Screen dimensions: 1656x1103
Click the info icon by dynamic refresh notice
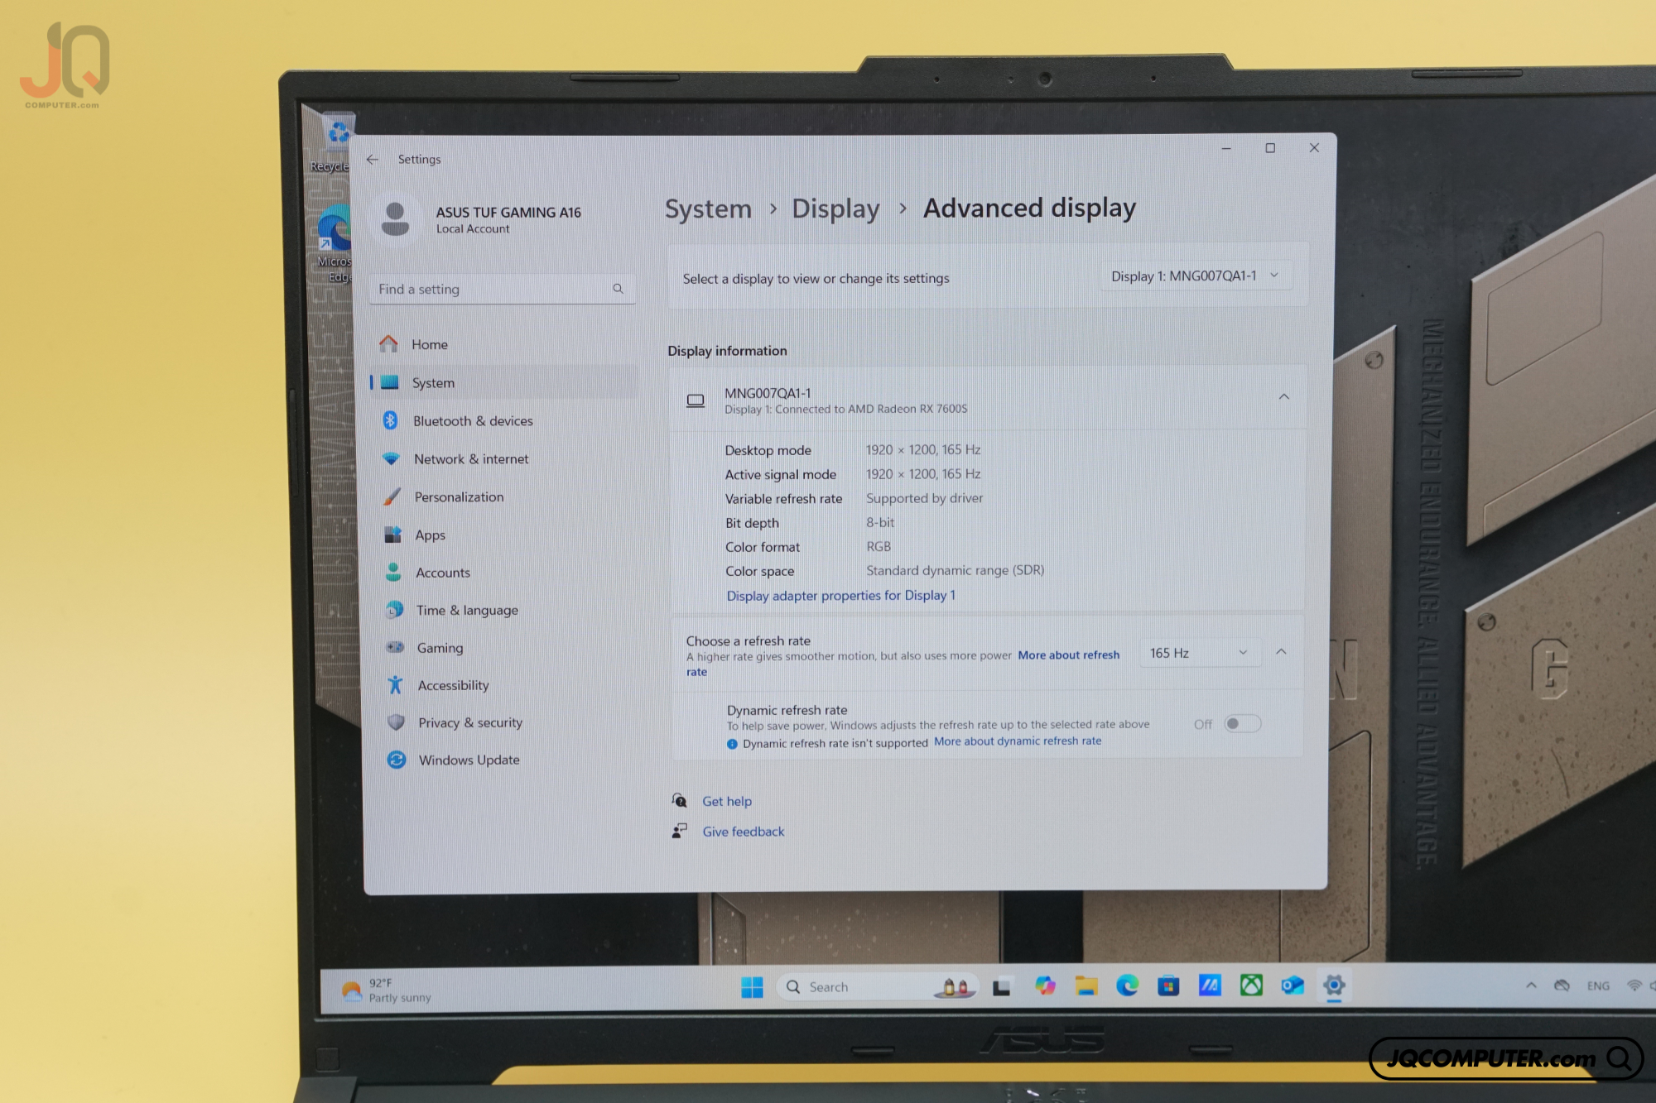point(732,744)
